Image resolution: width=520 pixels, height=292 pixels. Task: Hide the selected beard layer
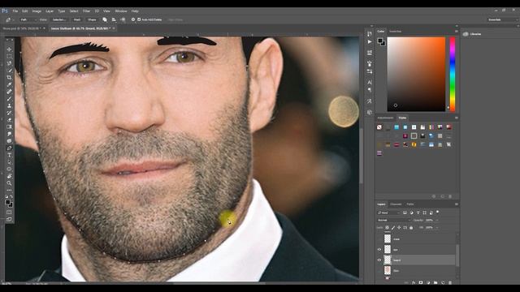379,260
